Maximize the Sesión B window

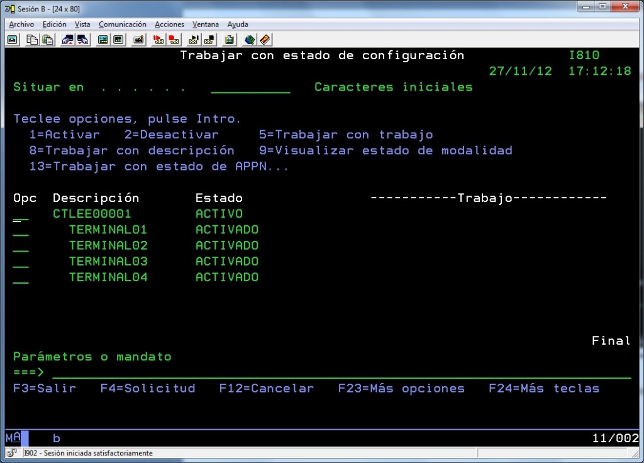click(x=602, y=6)
